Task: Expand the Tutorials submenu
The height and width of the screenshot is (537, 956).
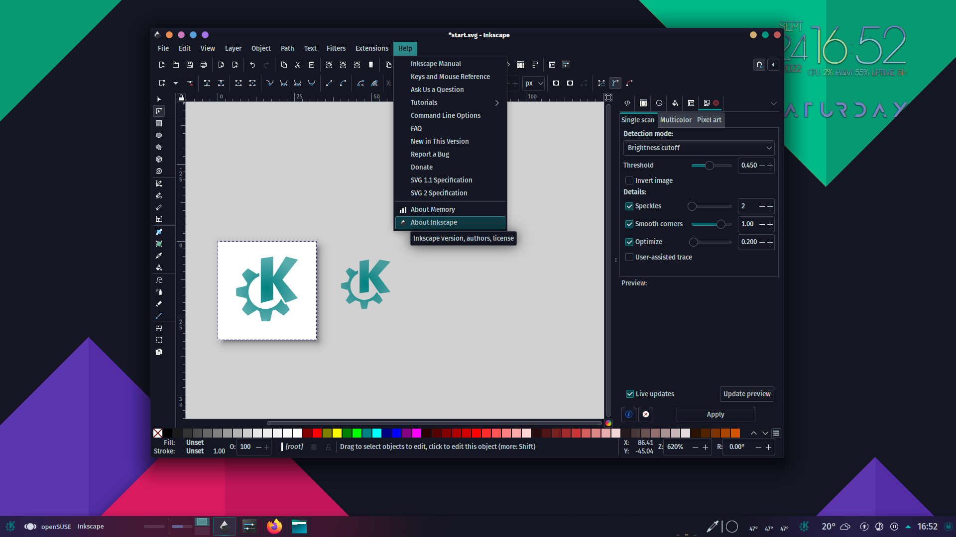Action: [x=451, y=102]
